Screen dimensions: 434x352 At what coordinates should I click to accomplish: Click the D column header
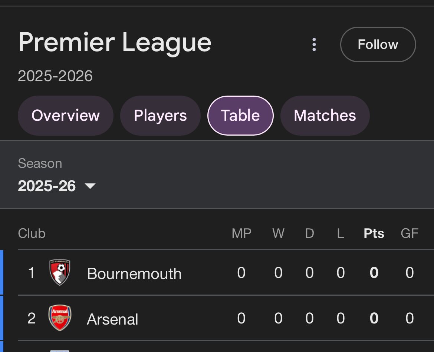pos(309,233)
